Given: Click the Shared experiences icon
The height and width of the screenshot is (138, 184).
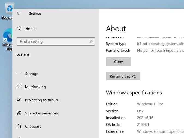Looking at the screenshot, I should (x=19, y=113).
